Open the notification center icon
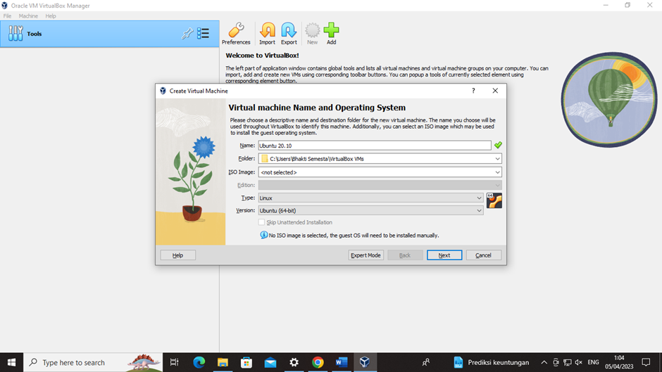This screenshot has width=662, height=372. 646,362
